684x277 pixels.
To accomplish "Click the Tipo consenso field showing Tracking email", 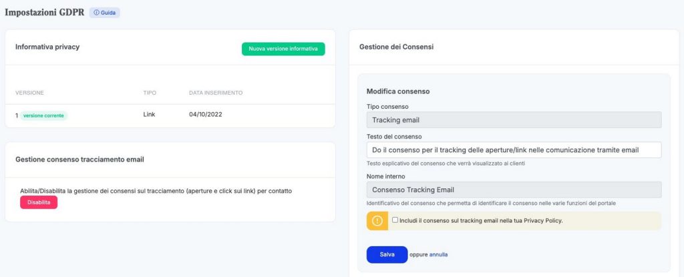I will click(514, 120).
